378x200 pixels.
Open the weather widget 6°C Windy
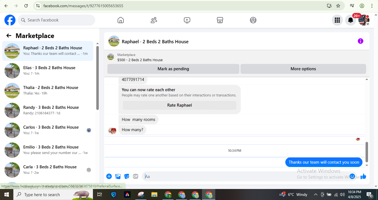(x=294, y=194)
